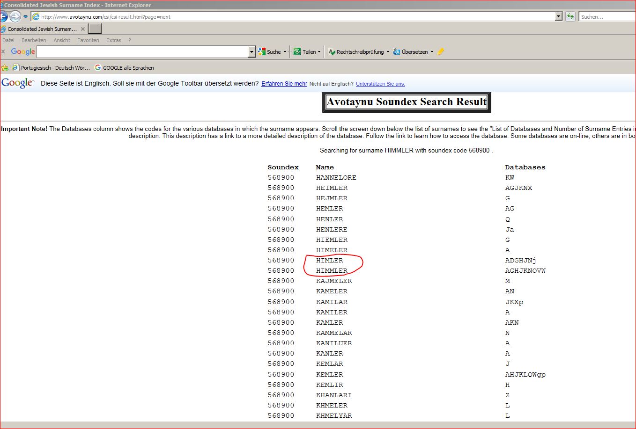Click the name KHANLARI
636x429 pixels.
click(x=334, y=395)
